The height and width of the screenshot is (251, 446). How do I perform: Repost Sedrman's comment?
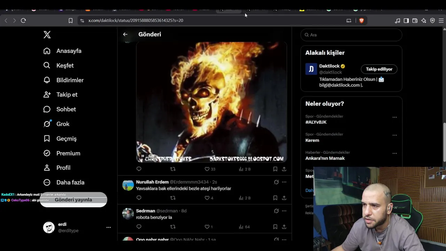click(x=173, y=227)
